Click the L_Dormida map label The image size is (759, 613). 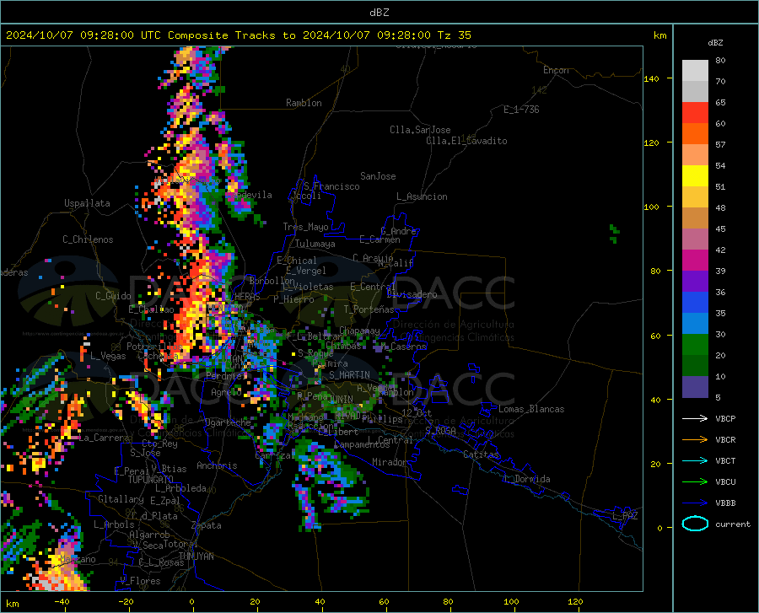[x=526, y=479]
